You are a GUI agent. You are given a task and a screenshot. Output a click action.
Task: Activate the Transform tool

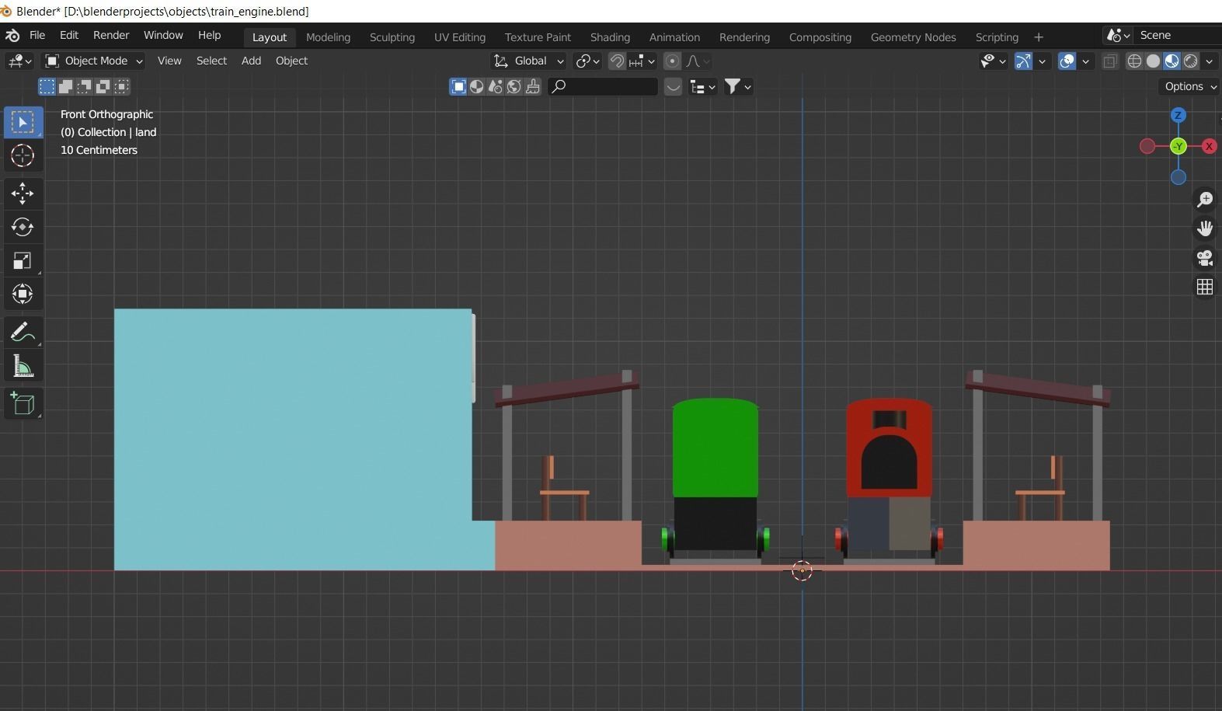pyautogui.click(x=23, y=294)
